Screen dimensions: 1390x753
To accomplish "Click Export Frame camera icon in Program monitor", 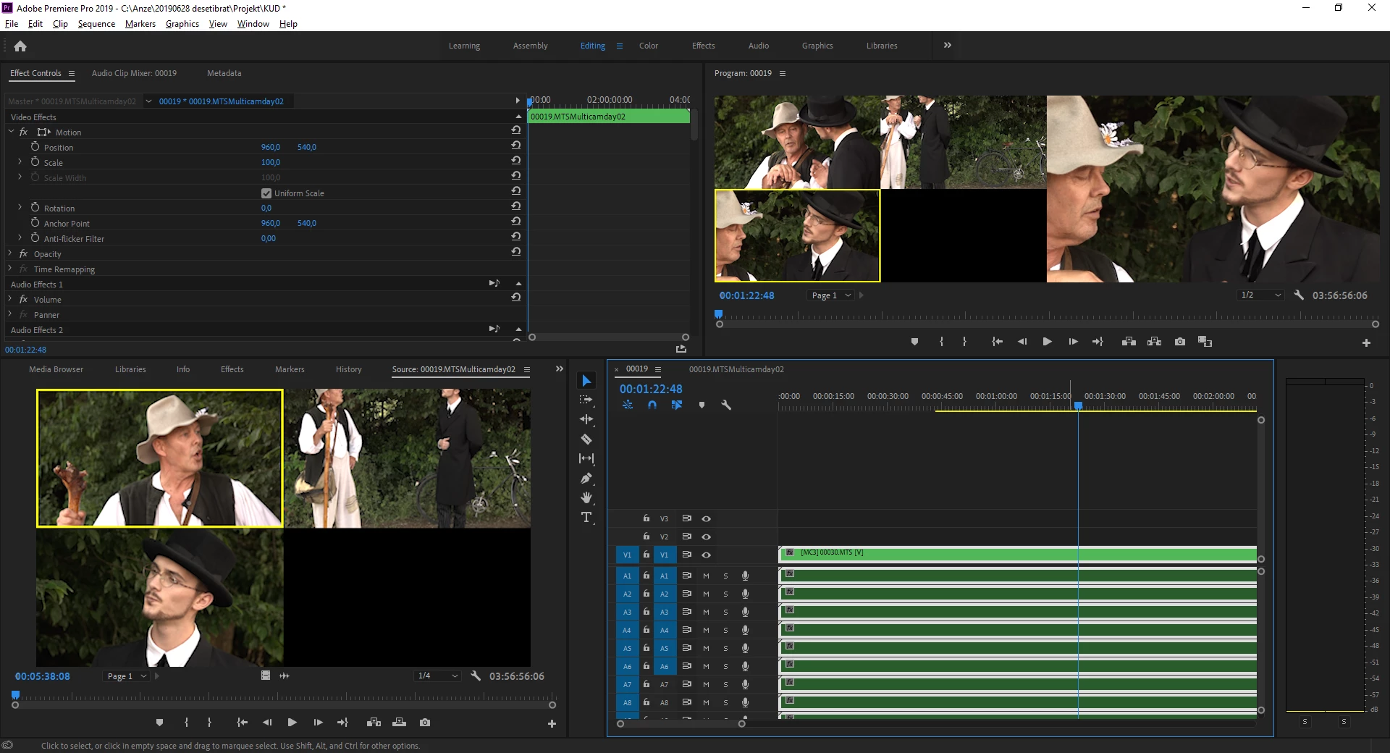I will click(1180, 342).
